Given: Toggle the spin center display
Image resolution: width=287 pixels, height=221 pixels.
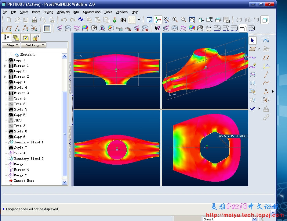Looking at the screenshot, I should (x=158, y=20).
